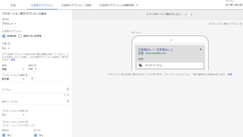Click 2 ページ中 1 ページ目のプレビュー text
243x137 pixels.
coord(164,14)
